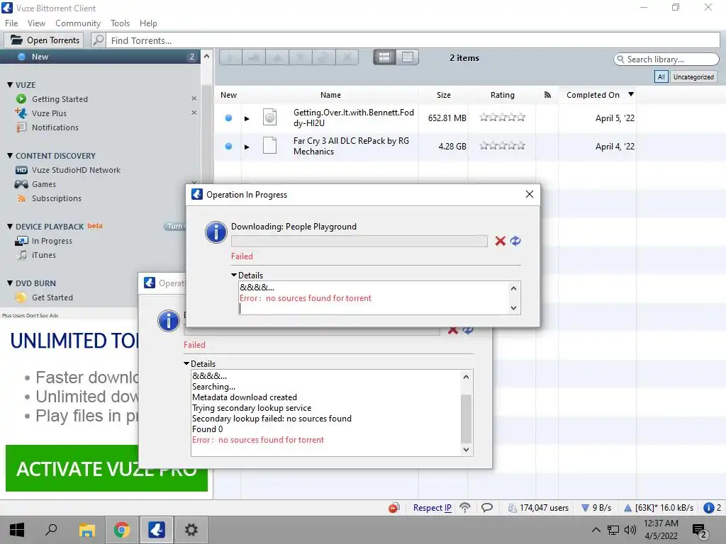Expand the Far Cry 3 torrent row arrow
Screen dimensions: 726x544
247,147
